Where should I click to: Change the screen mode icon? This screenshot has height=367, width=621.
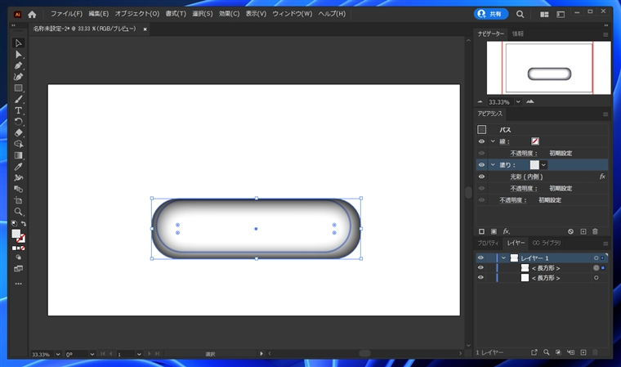(x=18, y=269)
